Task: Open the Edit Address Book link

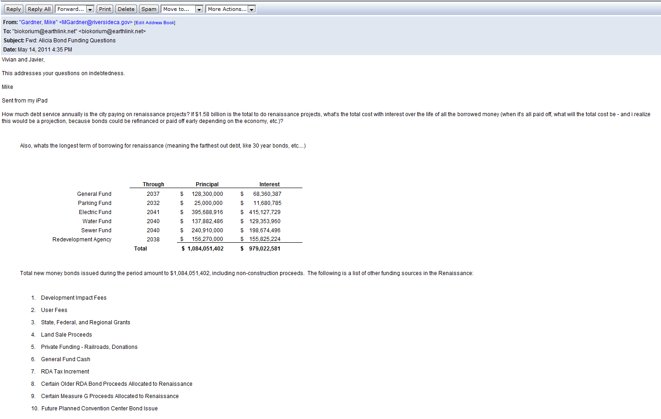Action: [155, 23]
